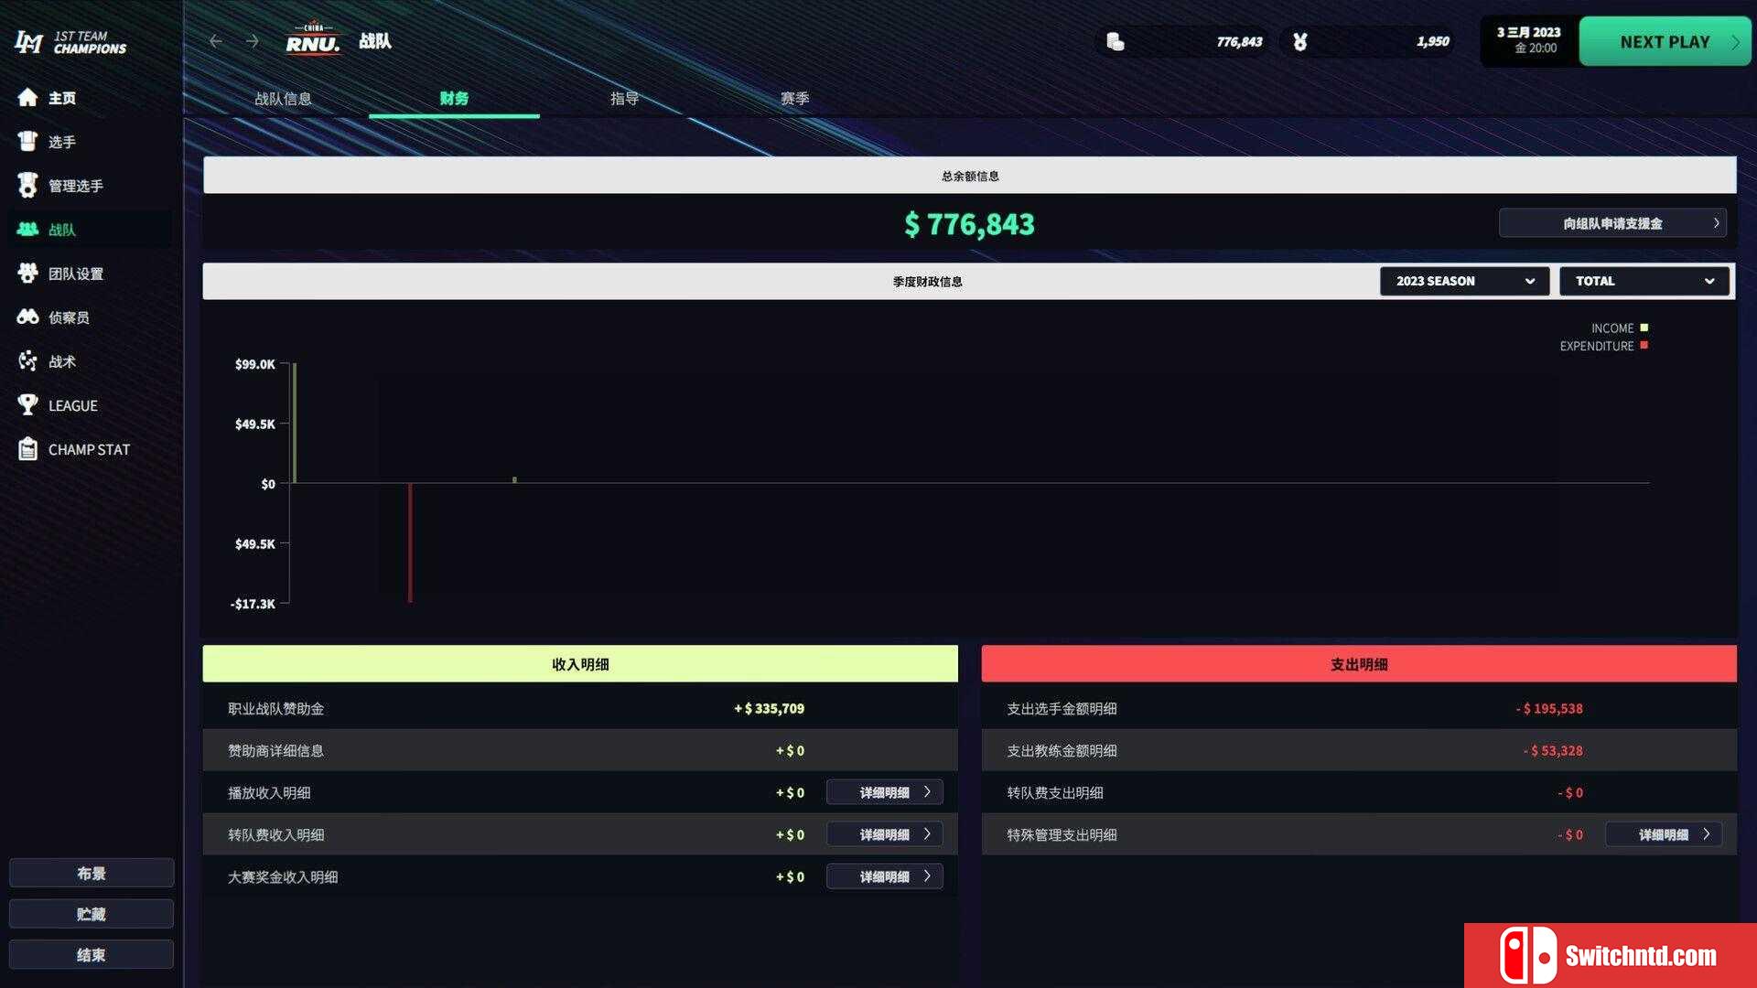Click the NEXT PLAY button
The width and height of the screenshot is (1757, 988).
tap(1665, 41)
